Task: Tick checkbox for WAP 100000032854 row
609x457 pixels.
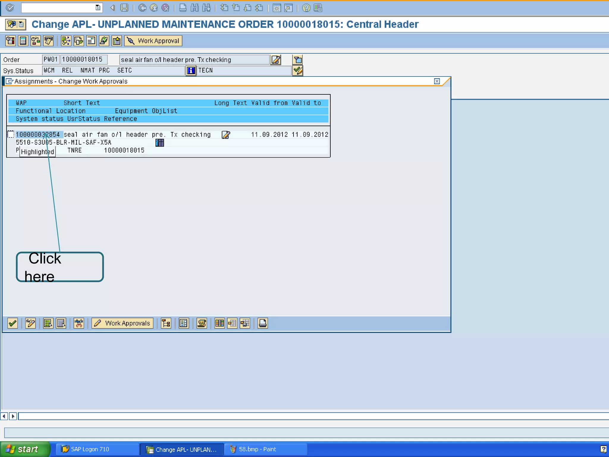Action: click(11, 134)
